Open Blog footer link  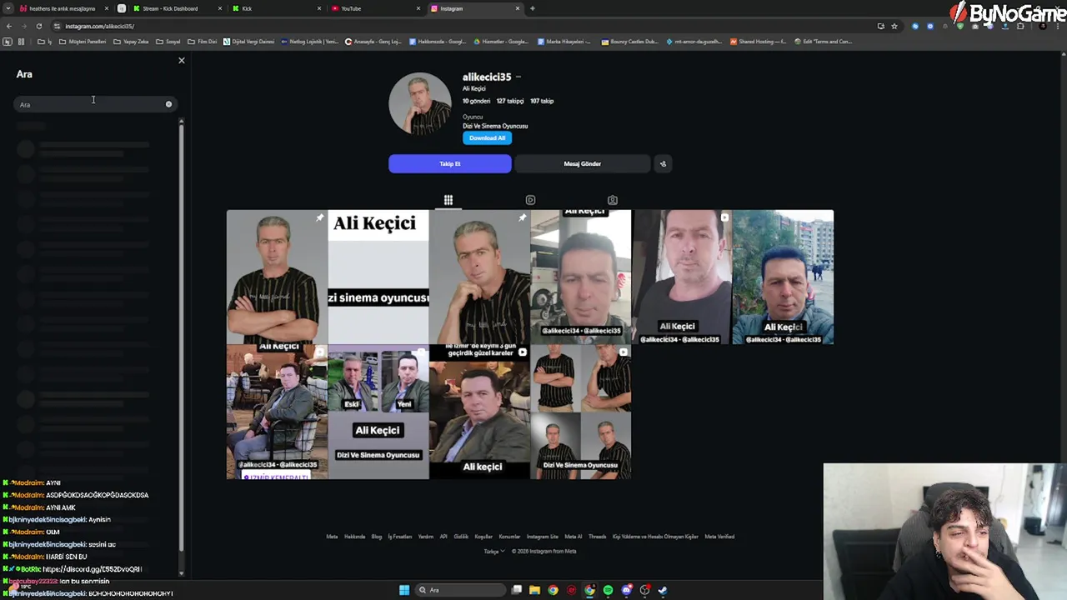[377, 537]
